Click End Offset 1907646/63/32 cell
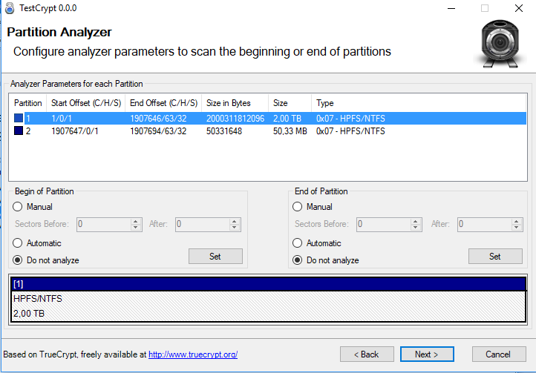The width and height of the screenshot is (536, 373). (158, 119)
